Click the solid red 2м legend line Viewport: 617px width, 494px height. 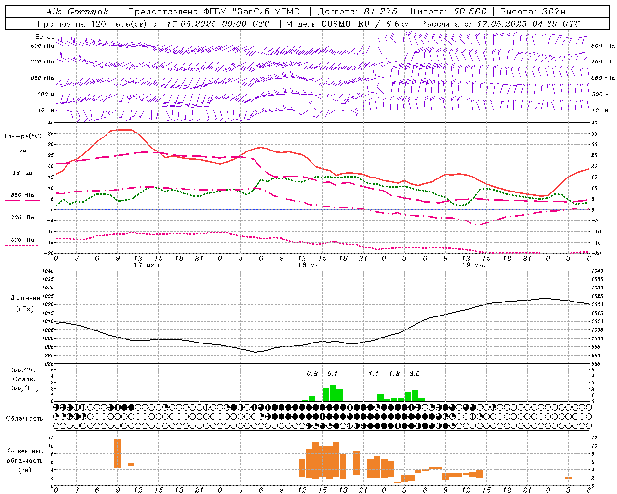(22, 156)
